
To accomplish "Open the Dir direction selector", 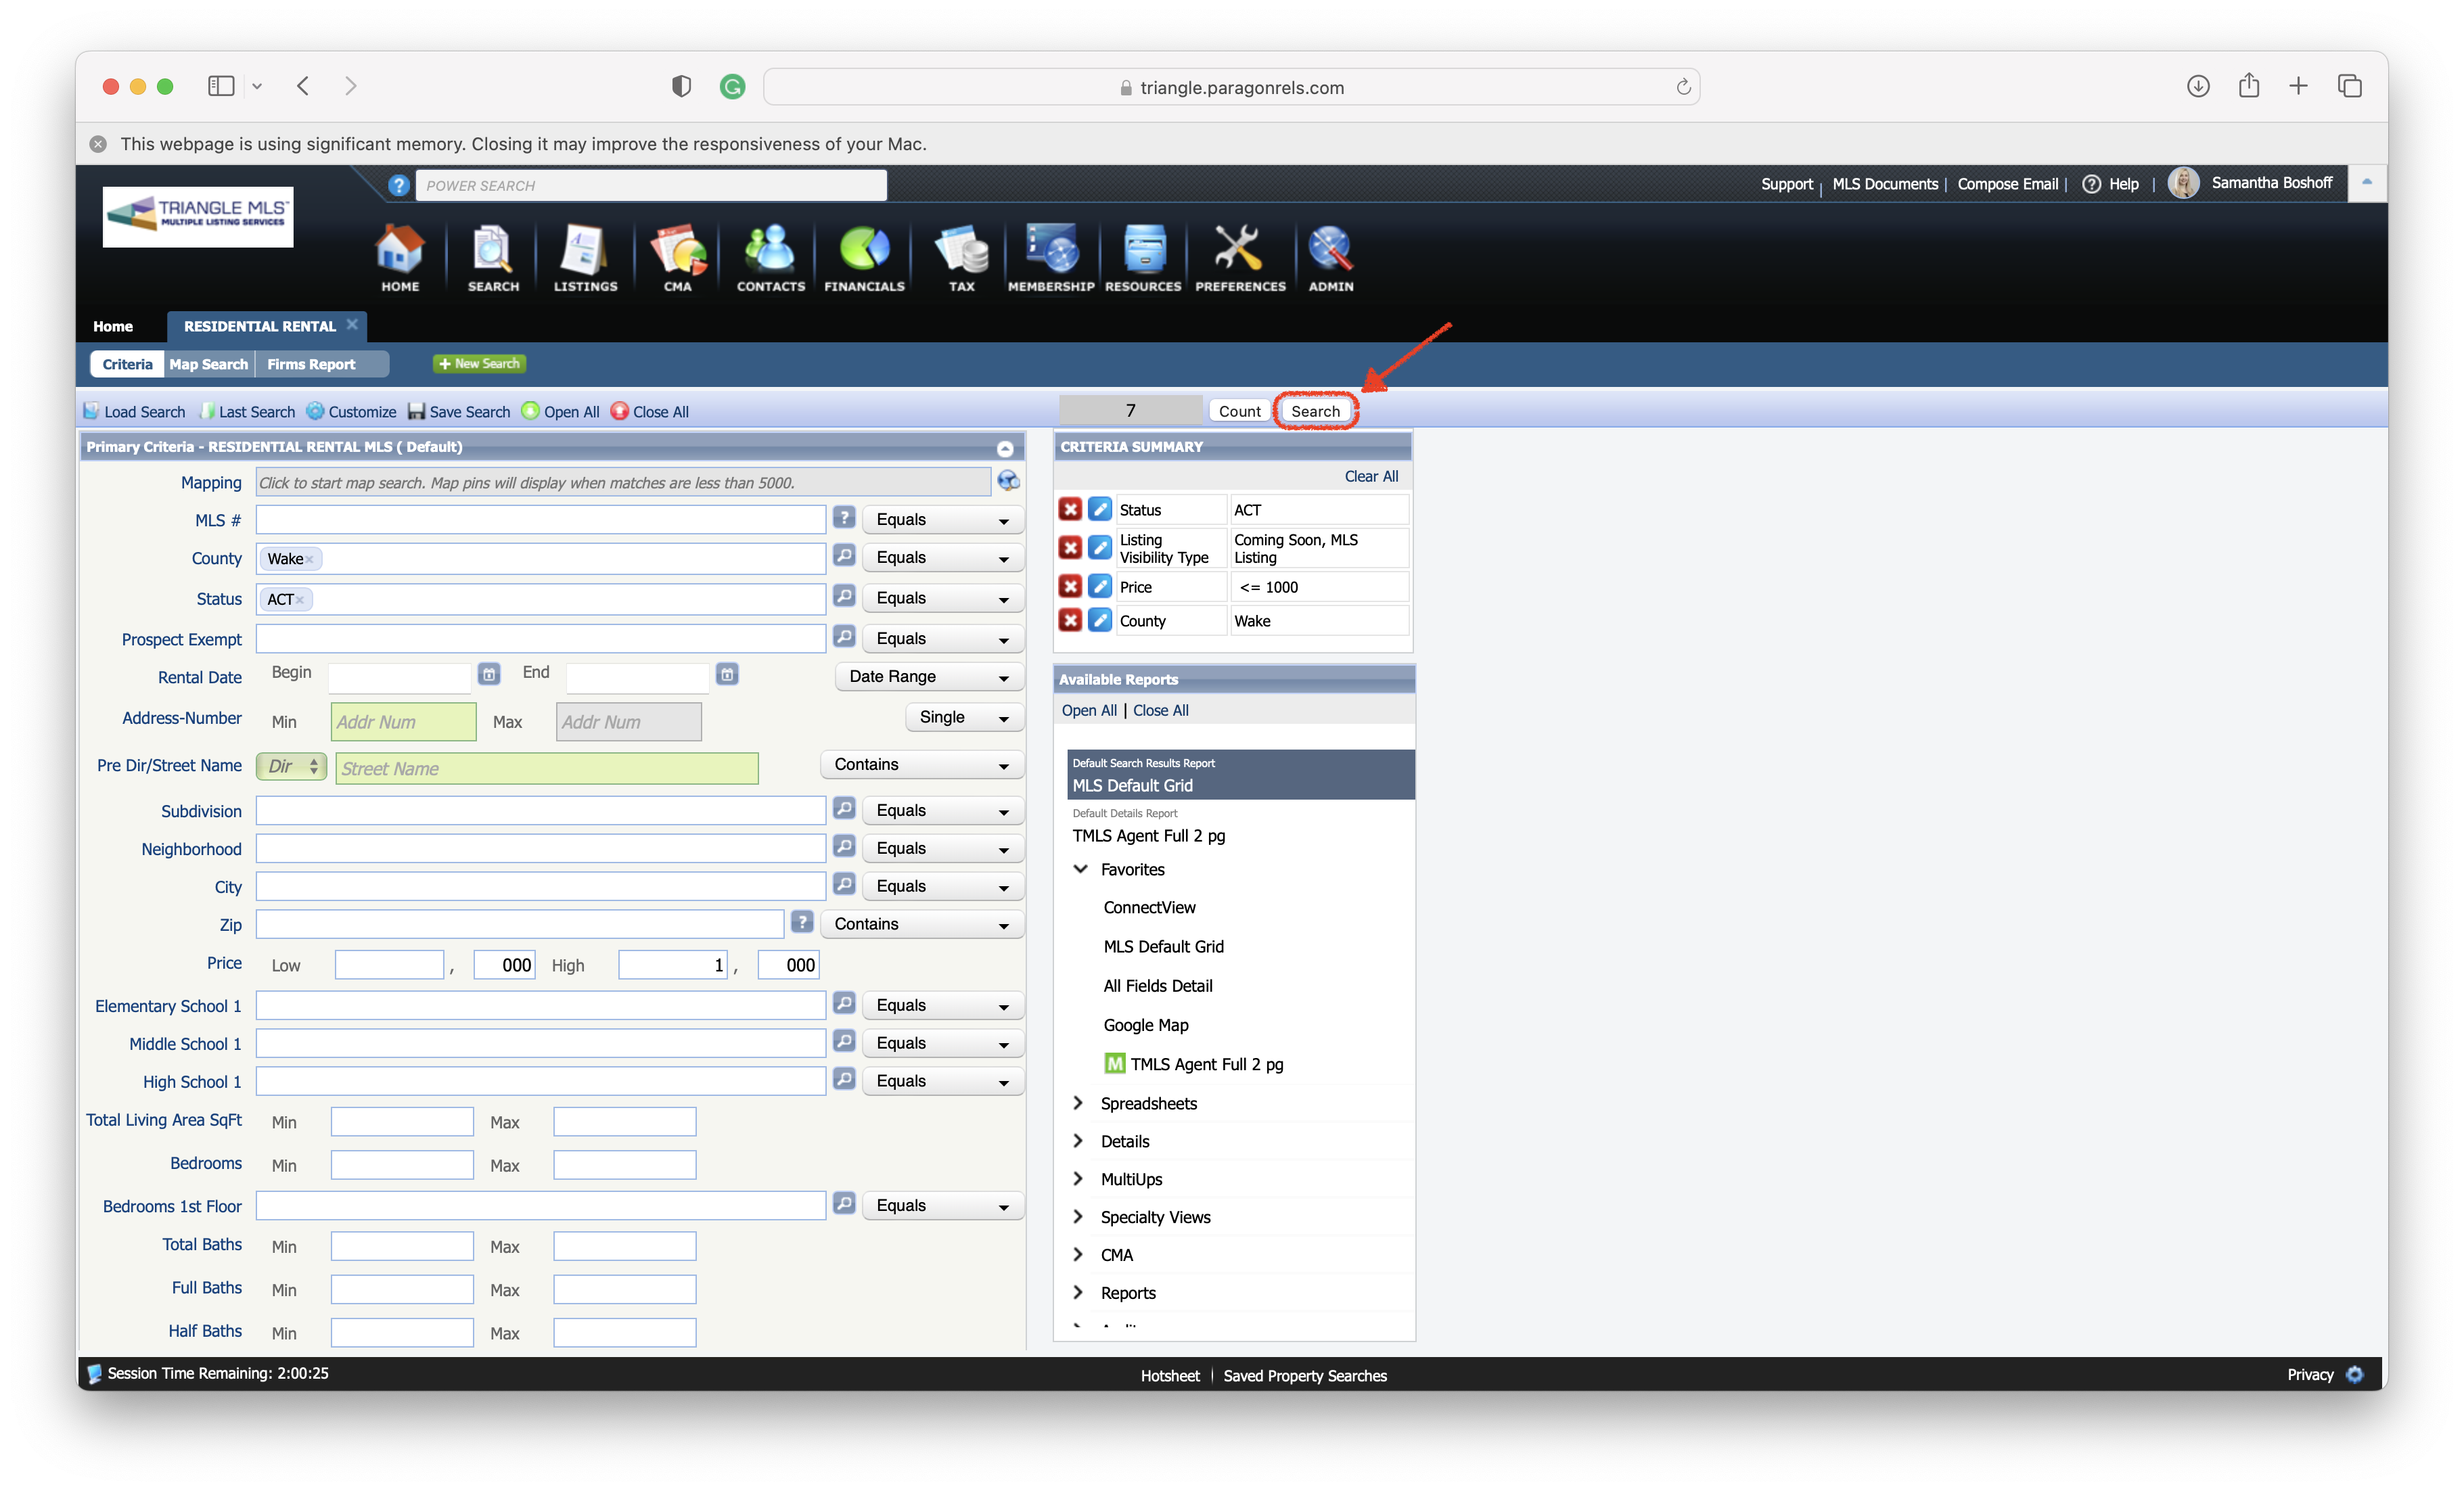I will tap(291, 766).
